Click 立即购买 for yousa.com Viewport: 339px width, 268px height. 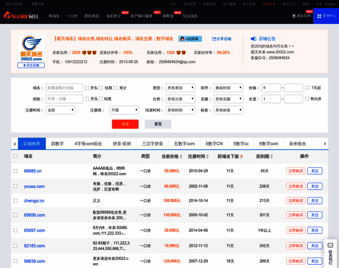tap(296, 187)
